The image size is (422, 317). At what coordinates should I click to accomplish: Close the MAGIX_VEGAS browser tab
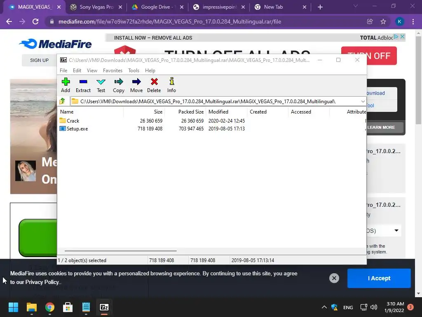(59, 7)
